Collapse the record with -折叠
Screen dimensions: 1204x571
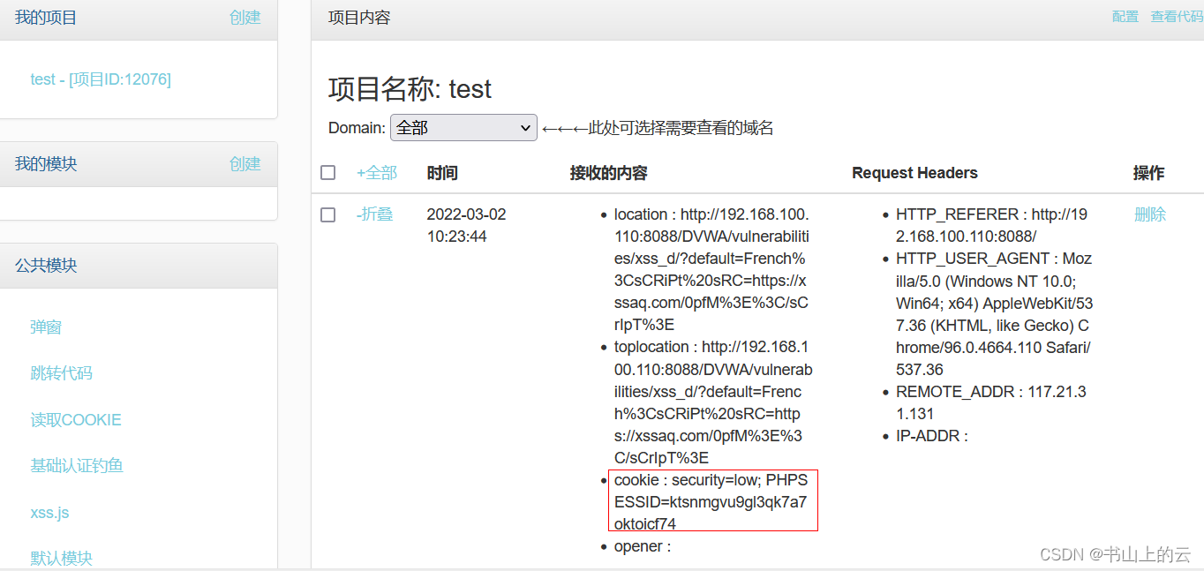[374, 214]
